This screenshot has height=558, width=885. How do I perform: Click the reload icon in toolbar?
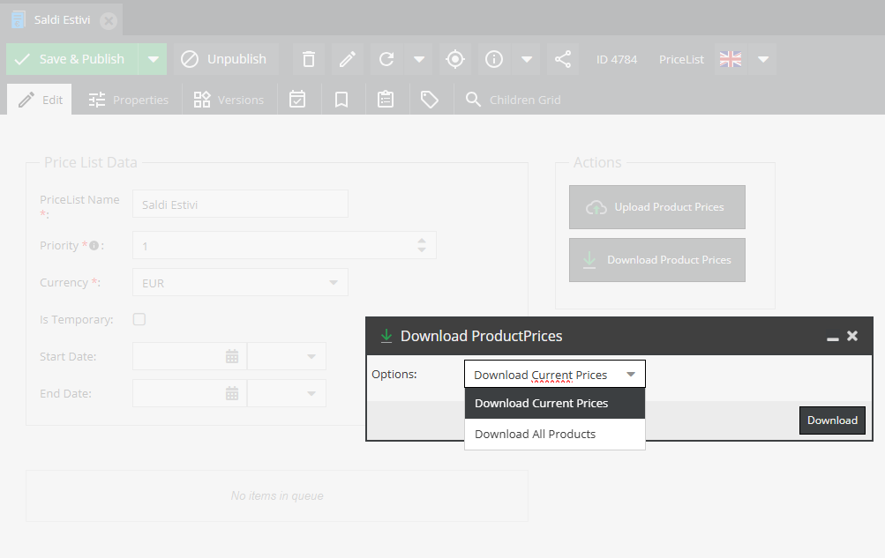pyautogui.click(x=386, y=59)
